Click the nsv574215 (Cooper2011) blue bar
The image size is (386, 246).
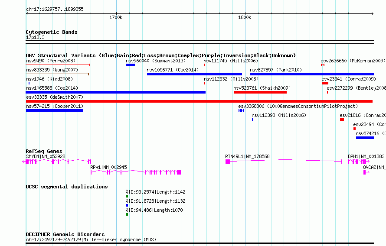55,110
